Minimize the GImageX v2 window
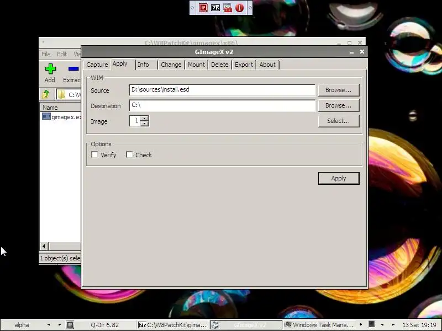 pyautogui.click(x=351, y=52)
